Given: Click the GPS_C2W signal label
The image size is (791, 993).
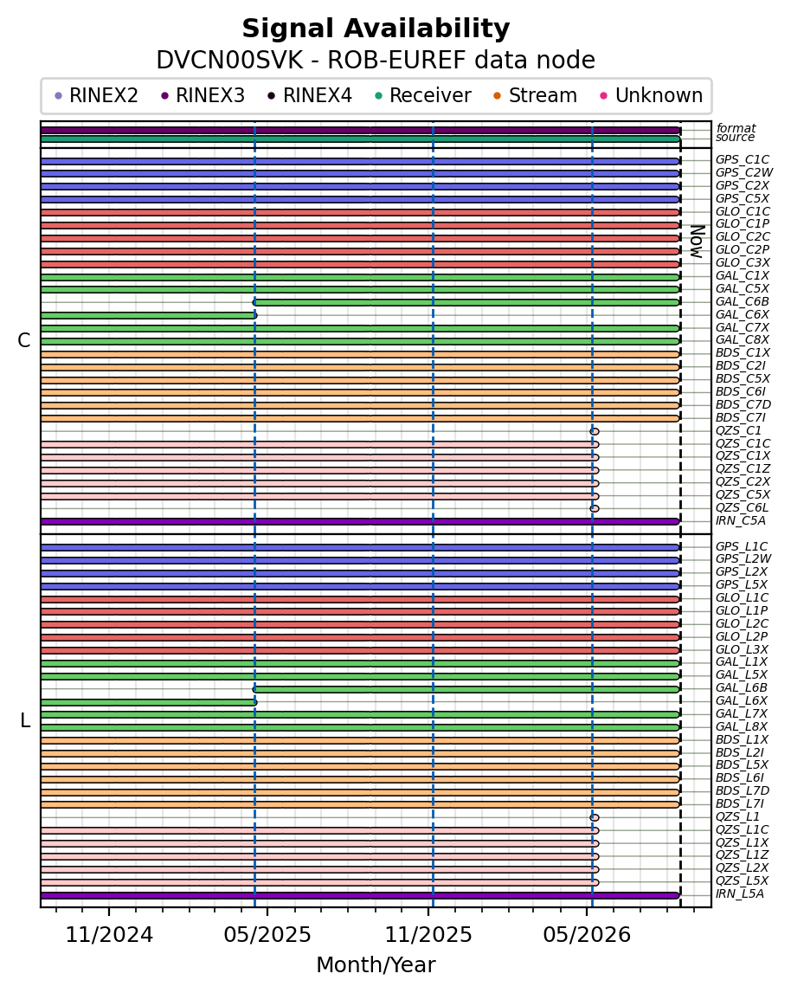Looking at the screenshot, I should pyautogui.click(x=744, y=172).
